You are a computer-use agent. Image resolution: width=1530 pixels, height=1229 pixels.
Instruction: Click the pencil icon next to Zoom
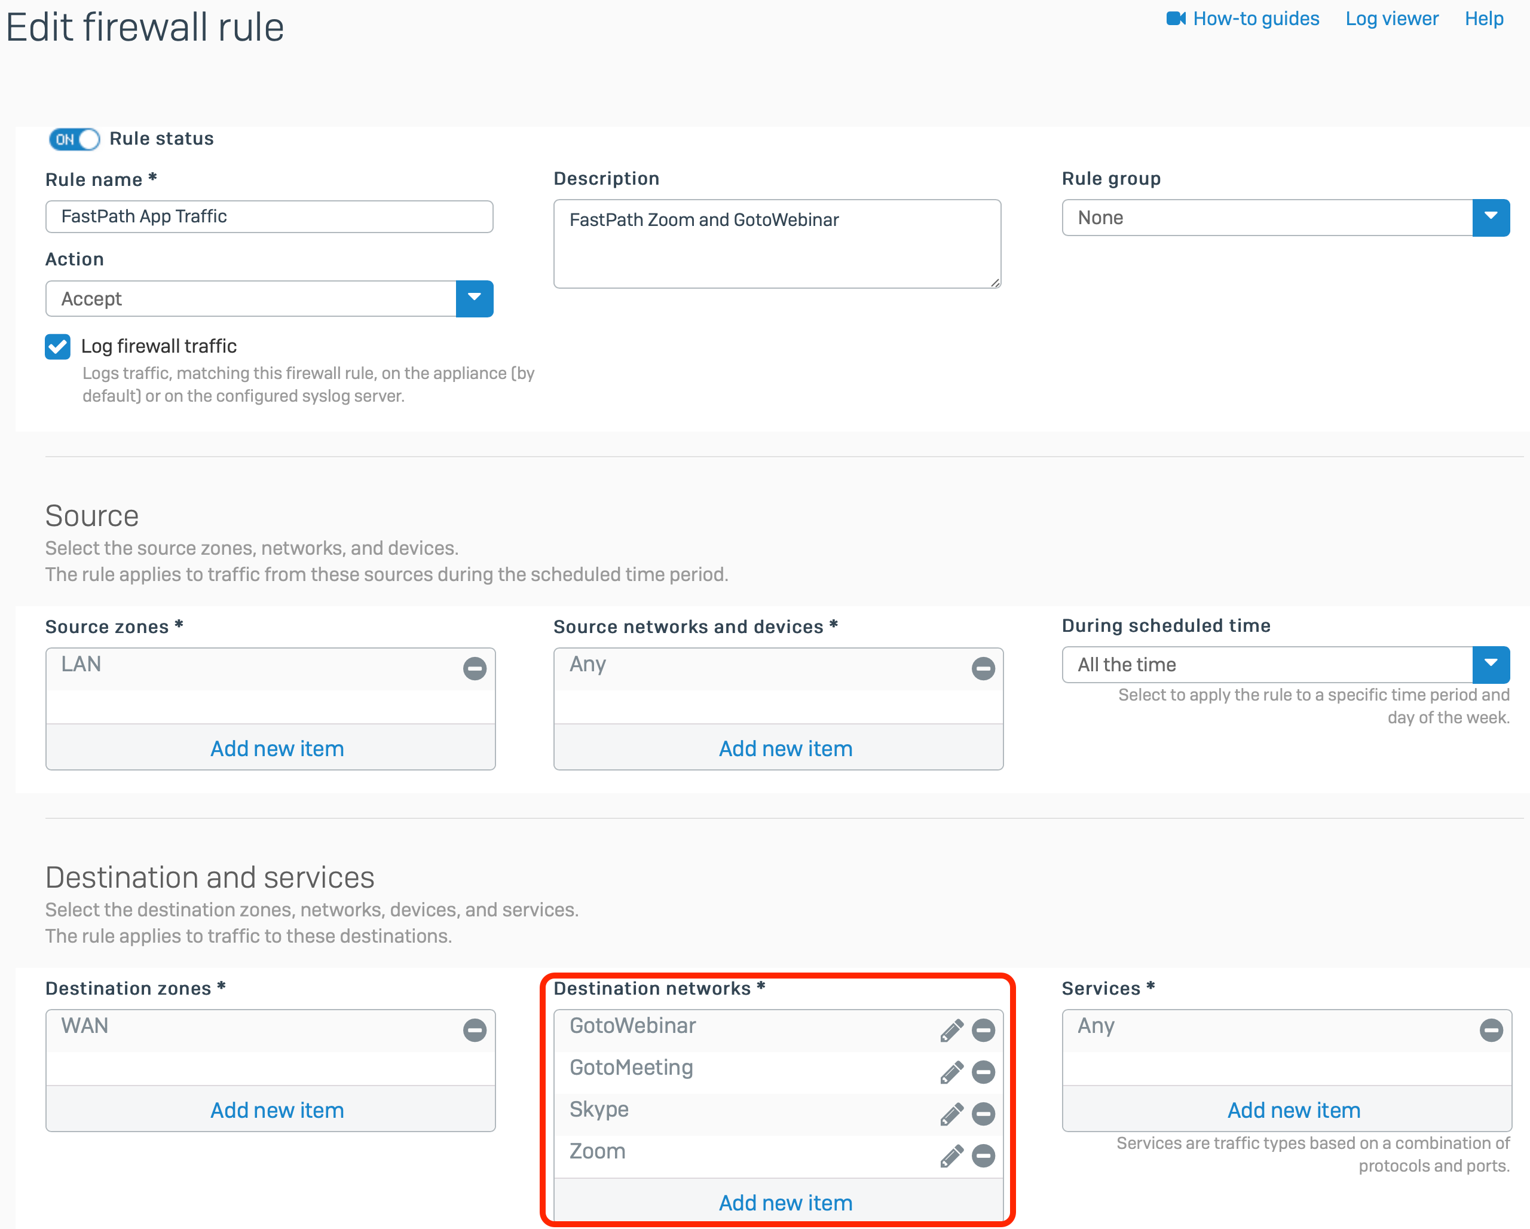click(x=951, y=1156)
